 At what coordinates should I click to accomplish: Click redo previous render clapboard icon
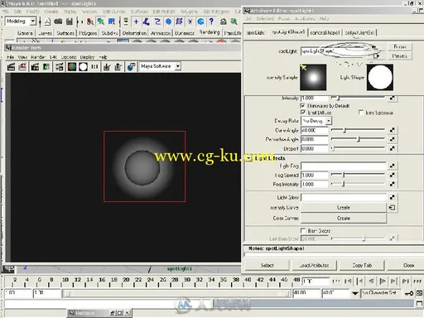[11, 66]
